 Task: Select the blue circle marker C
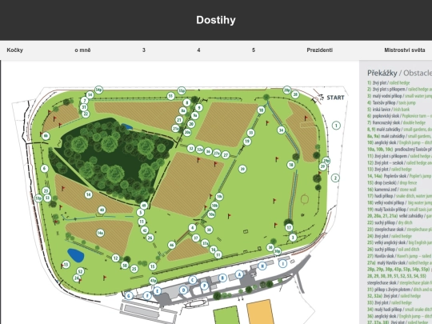(x=193, y=280)
